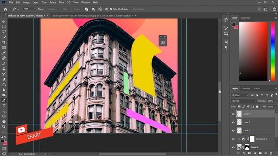
Task: Open the Pen tool preset picker arrow
Action: (x=18, y=9)
